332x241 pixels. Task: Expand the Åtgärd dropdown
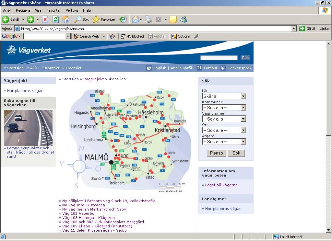[x=243, y=142]
